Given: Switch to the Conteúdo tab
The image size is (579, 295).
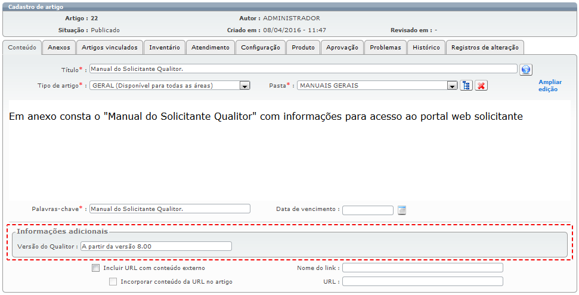Looking at the screenshot, I should pos(22,47).
